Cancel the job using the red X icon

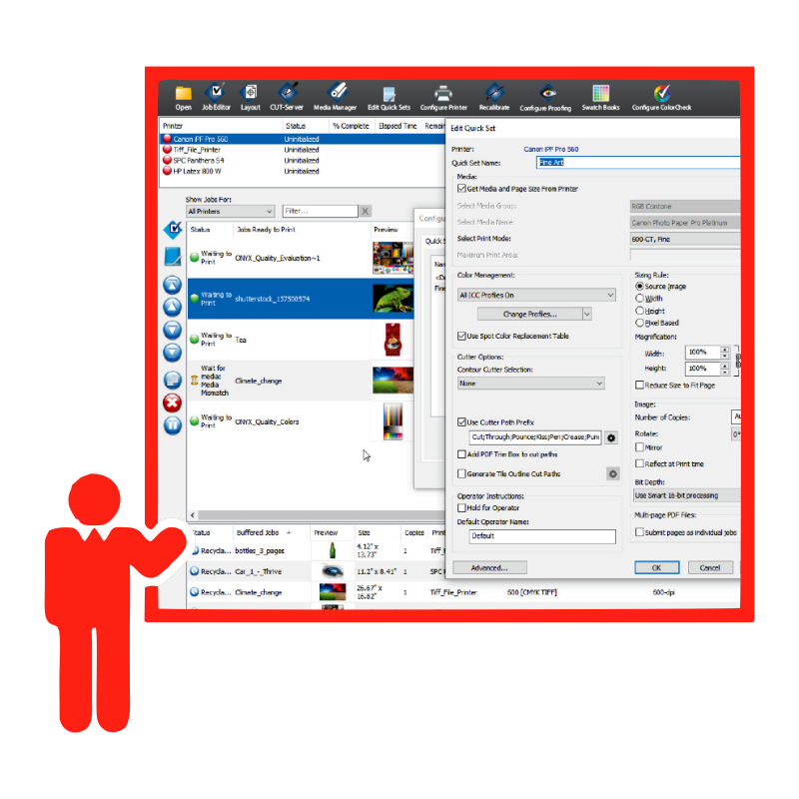coord(172,403)
